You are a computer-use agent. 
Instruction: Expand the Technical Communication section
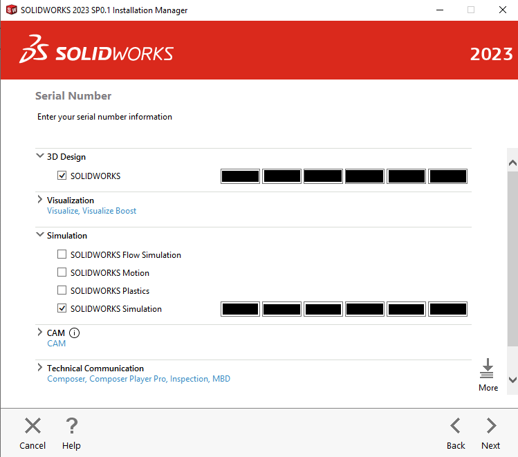(40, 369)
